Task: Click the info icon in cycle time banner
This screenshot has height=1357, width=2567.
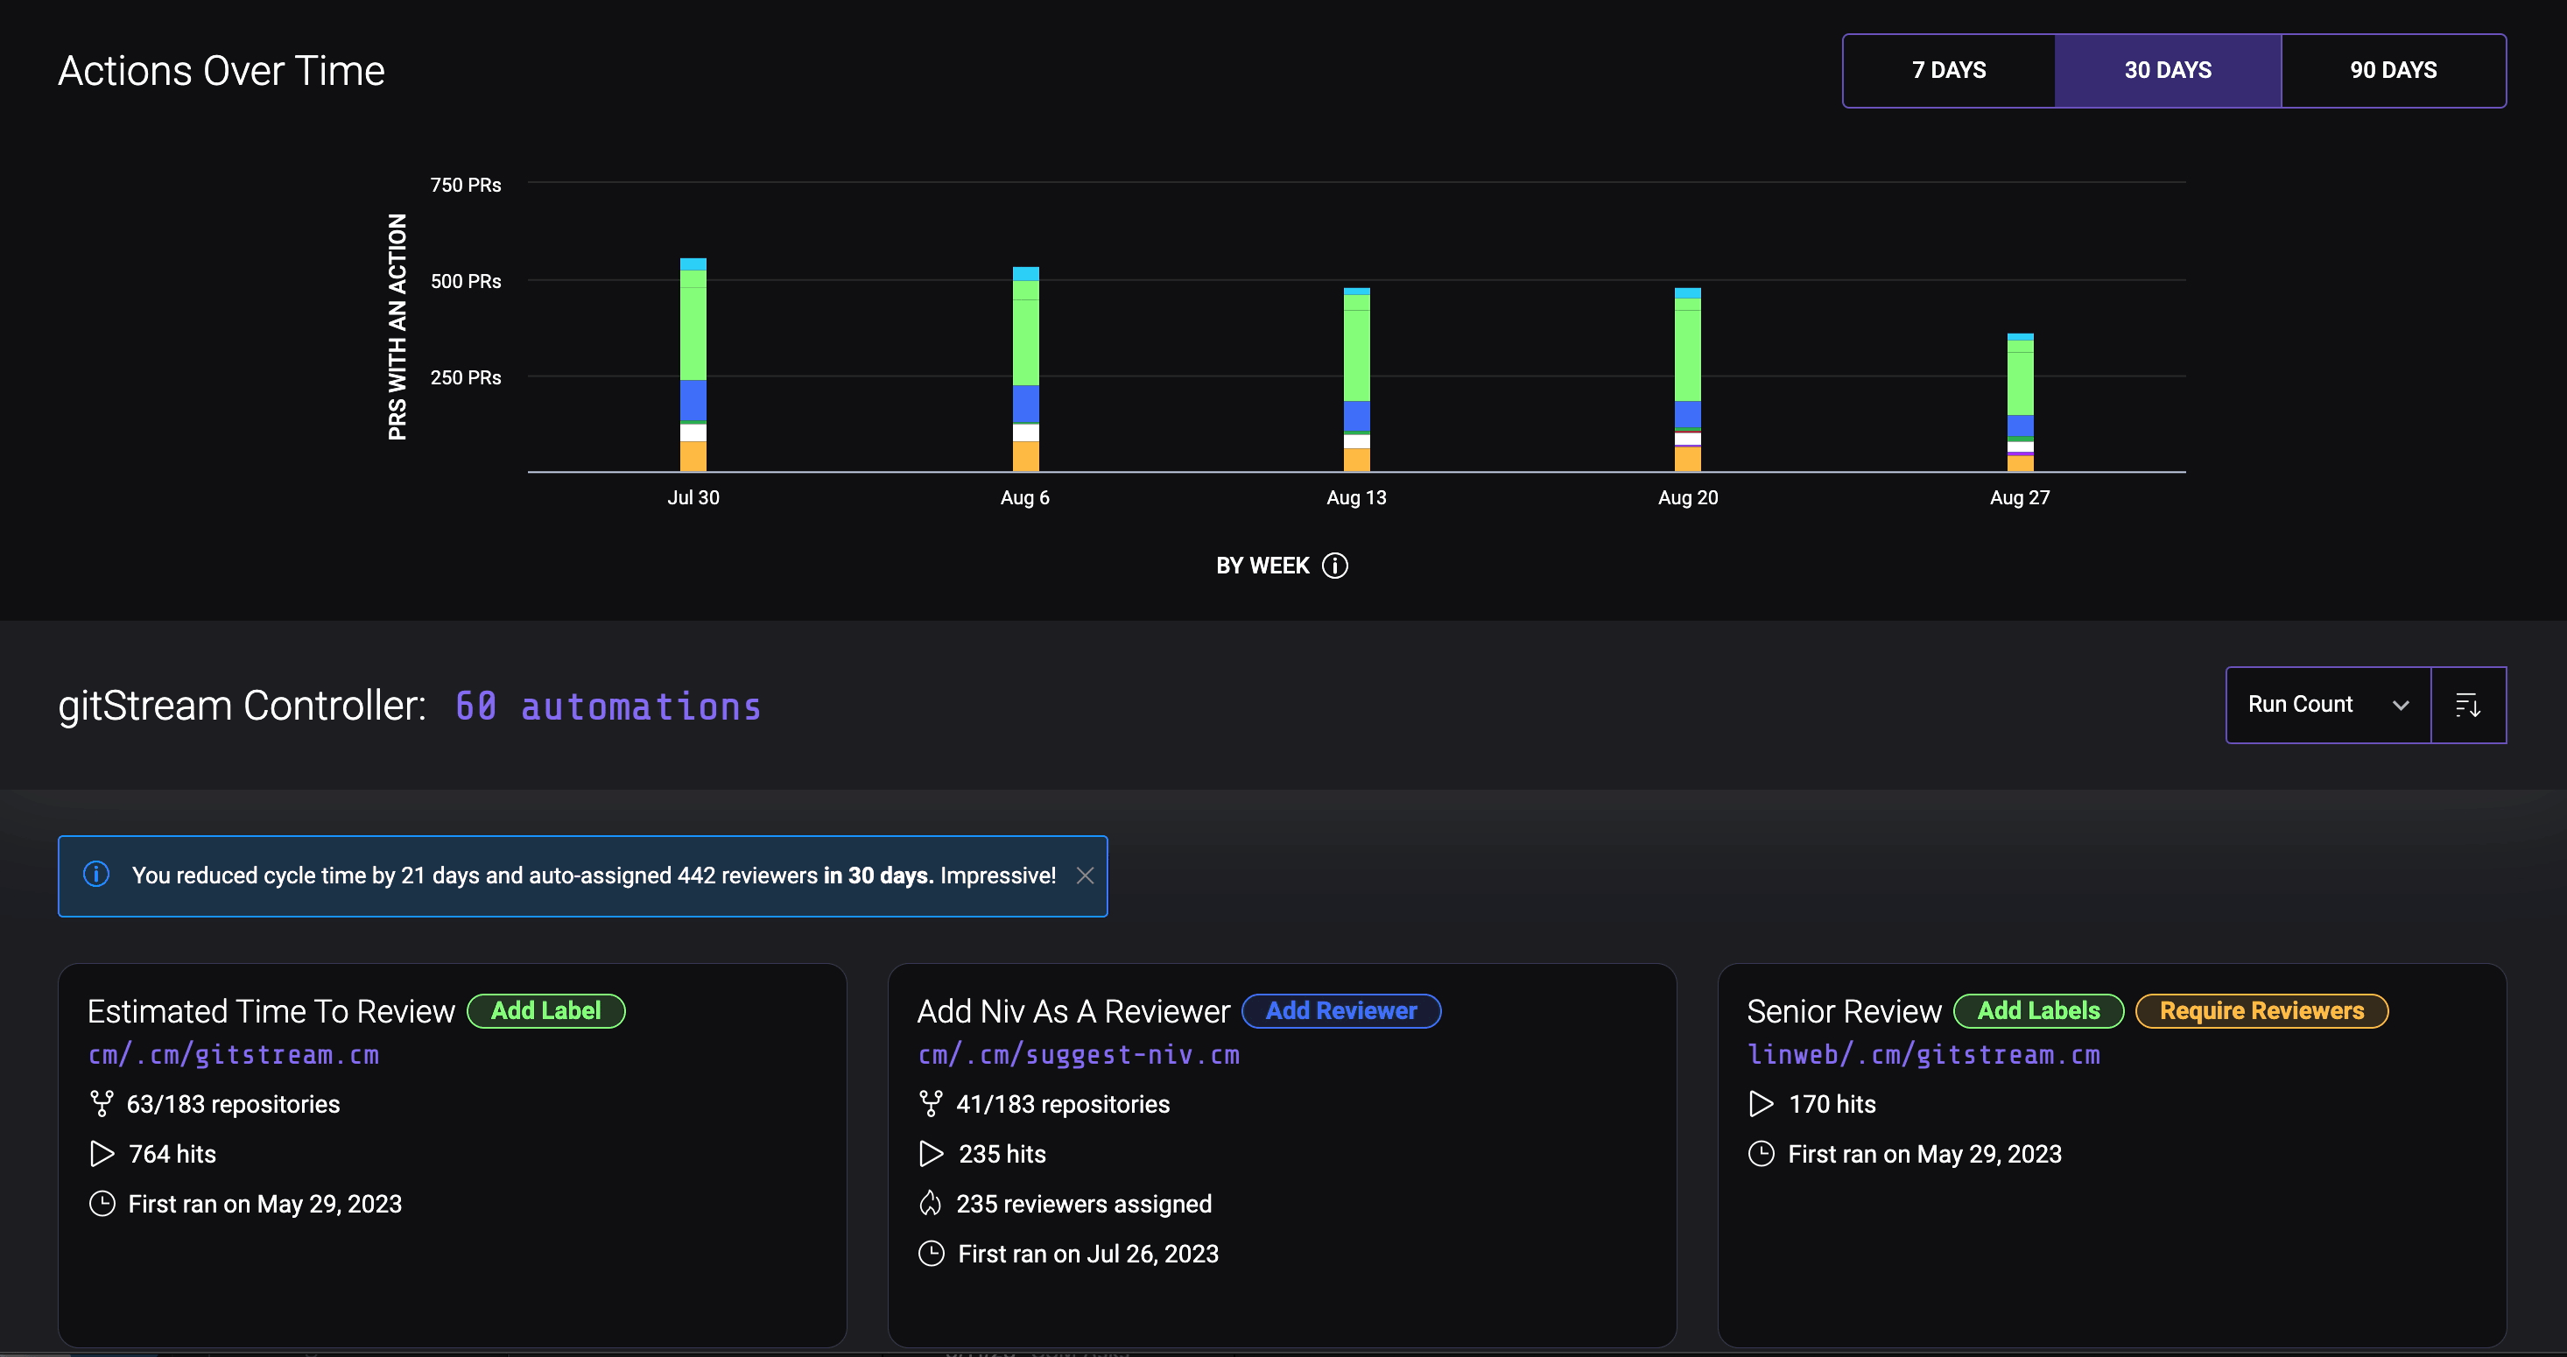Action: 96,875
